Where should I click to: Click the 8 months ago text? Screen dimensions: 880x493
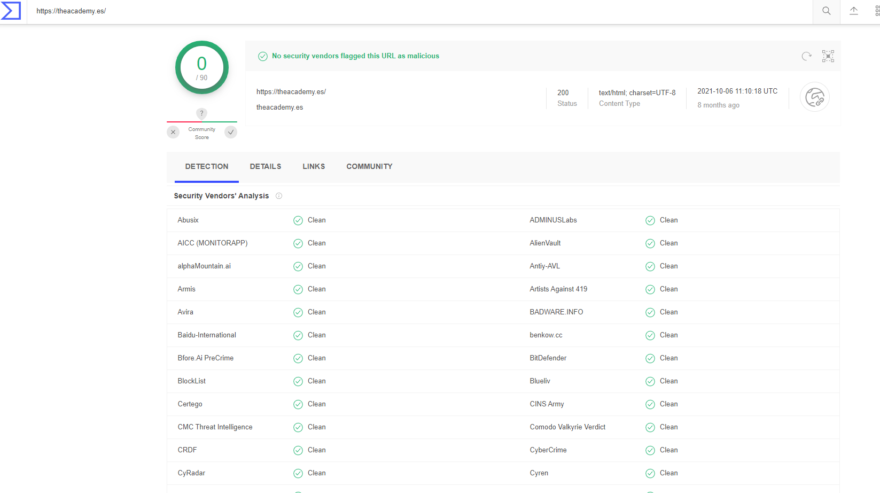718,105
